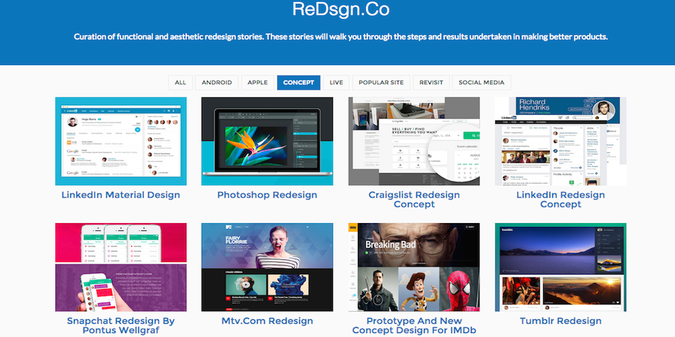Click the Snapchat Redesign phones thumbnail
Image resolution: width=675 pixels, height=337 pixels.
coord(121,267)
